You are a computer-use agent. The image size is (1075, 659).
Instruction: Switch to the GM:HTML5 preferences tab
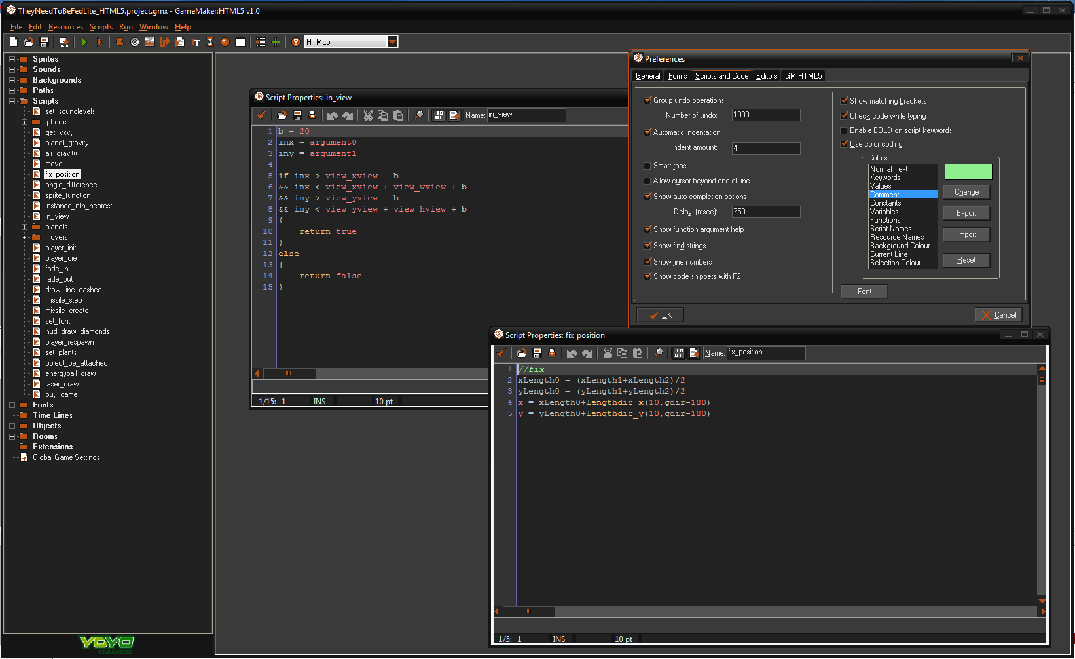coord(803,76)
